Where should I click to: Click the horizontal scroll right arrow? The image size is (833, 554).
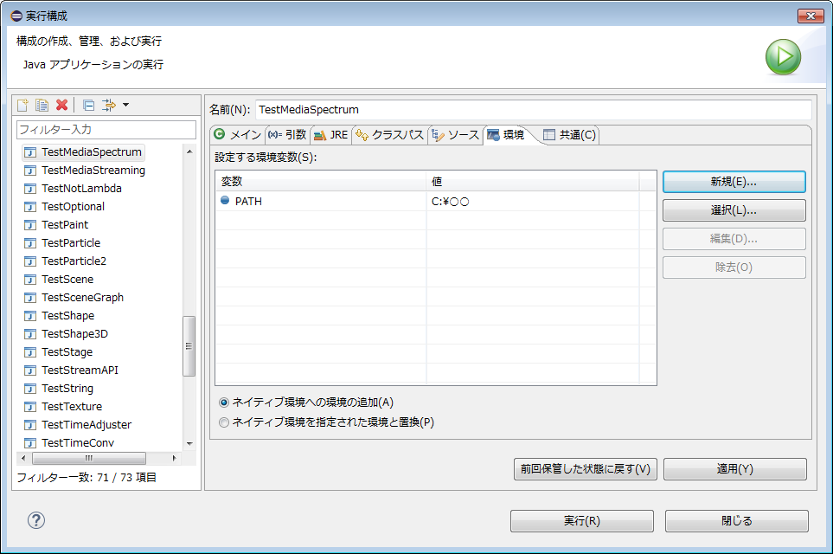click(174, 458)
